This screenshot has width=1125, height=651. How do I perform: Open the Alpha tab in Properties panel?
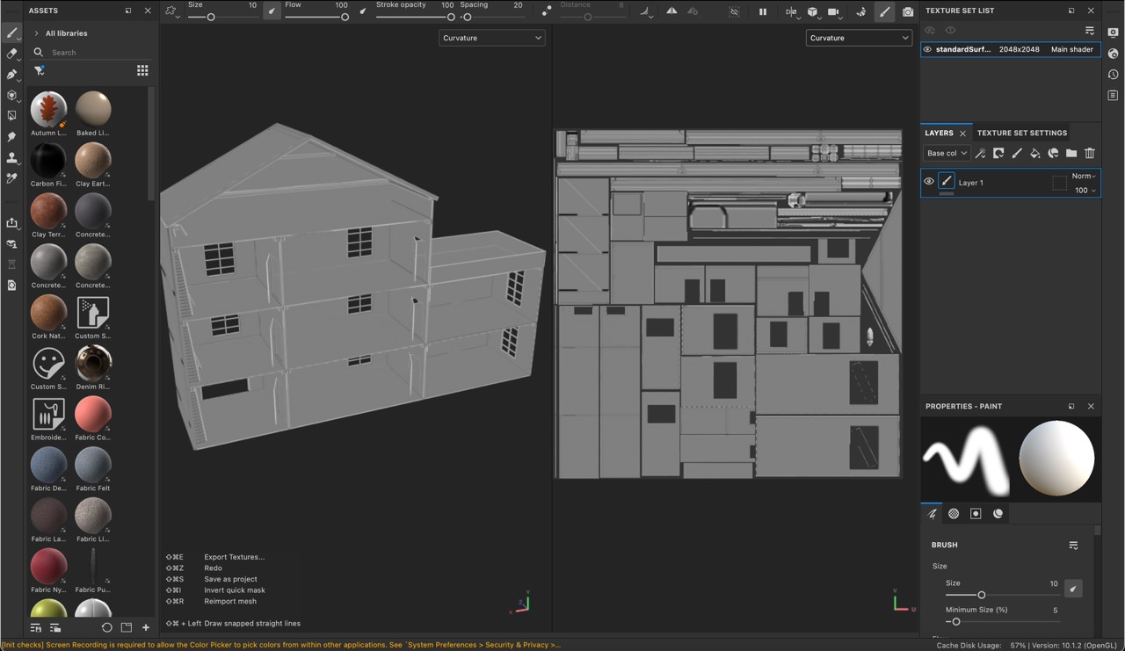click(x=954, y=514)
